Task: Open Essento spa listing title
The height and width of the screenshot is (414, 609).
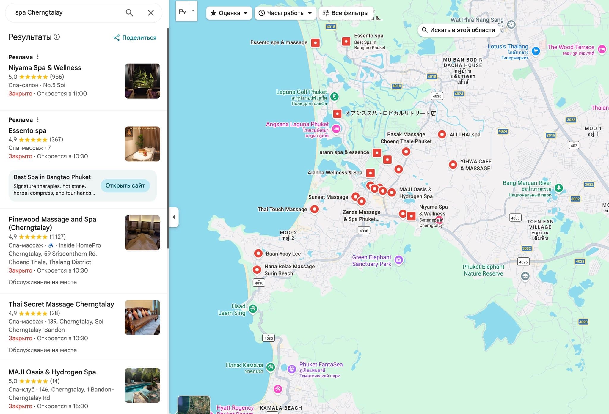Action: click(x=27, y=131)
